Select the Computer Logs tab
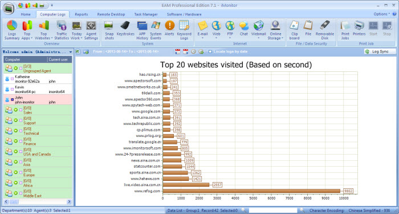Screen dimensions: 399x214 [x=52, y=14]
